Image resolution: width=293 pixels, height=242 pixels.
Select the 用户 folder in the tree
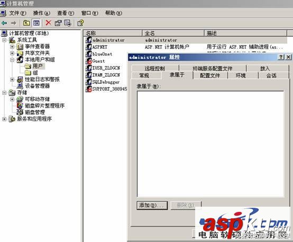click(x=38, y=66)
